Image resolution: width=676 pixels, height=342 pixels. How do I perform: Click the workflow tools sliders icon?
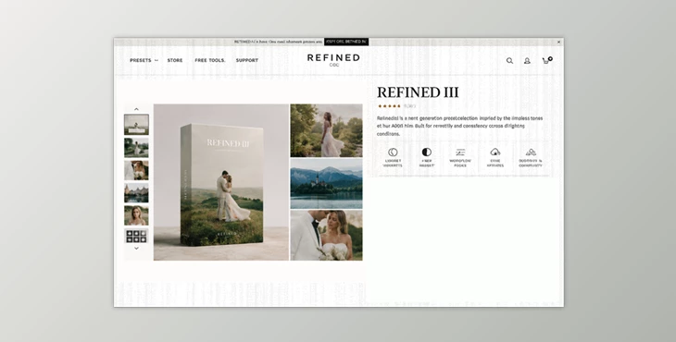pyautogui.click(x=460, y=152)
